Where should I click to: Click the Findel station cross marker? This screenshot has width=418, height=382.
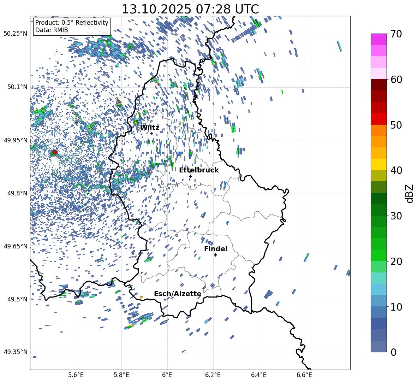[x=215, y=255]
